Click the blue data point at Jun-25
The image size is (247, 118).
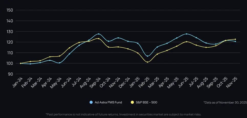(x=186, y=34)
